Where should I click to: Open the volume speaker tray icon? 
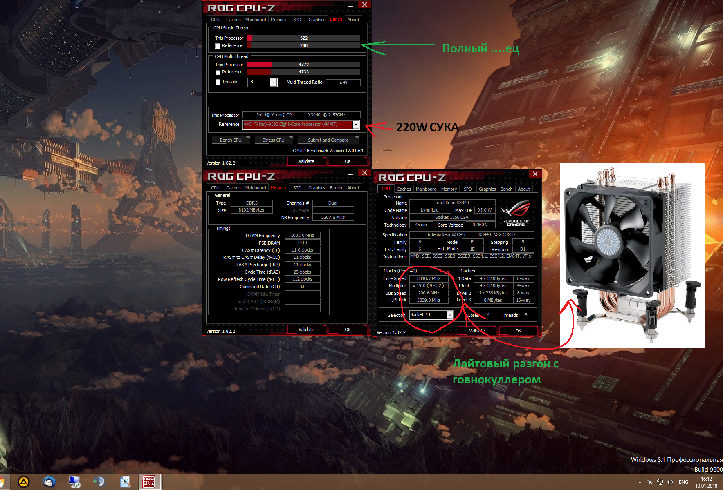pyautogui.click(x=670, y=482)
